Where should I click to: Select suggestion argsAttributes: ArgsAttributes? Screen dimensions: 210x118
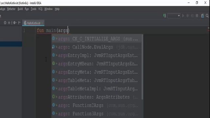[96, 97]
